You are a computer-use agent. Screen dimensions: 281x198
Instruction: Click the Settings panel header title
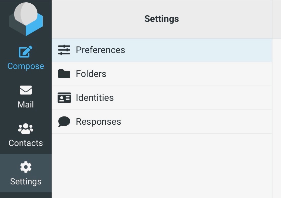[162, 19]
